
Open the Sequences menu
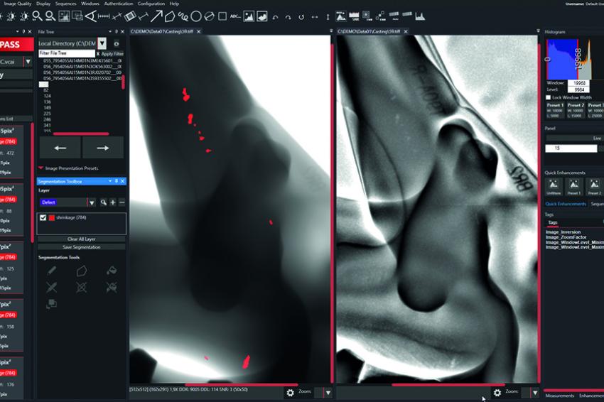tap(66, 4)
